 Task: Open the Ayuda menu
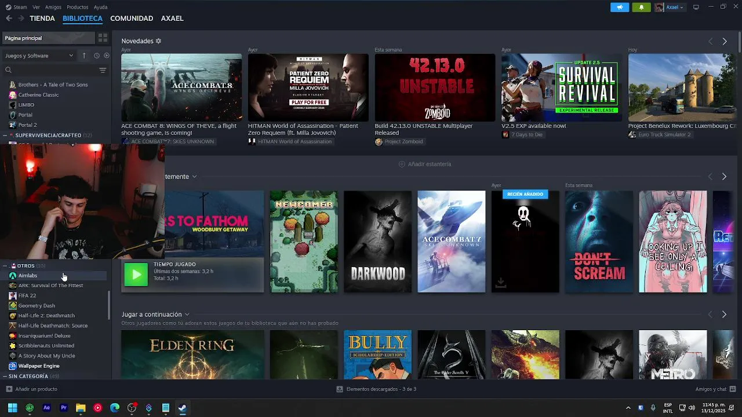tap(101, 7)
